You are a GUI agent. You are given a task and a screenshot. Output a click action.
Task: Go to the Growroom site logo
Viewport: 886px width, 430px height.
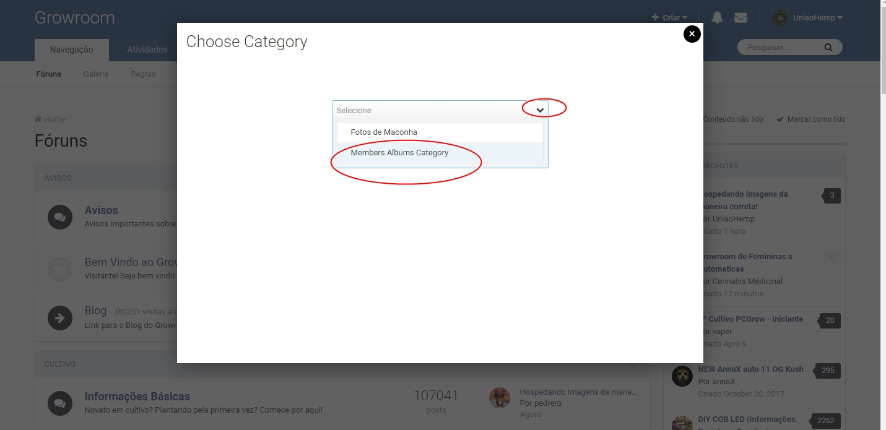point(74,17)
